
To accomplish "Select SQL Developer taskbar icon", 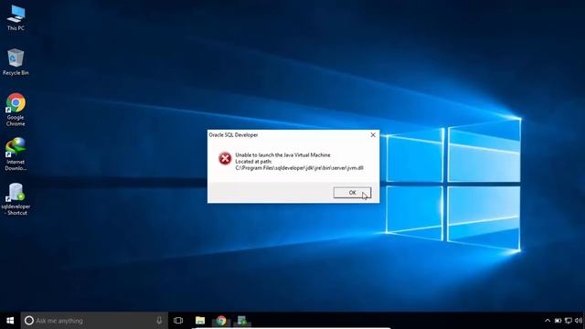I will [x=242, y=321].
